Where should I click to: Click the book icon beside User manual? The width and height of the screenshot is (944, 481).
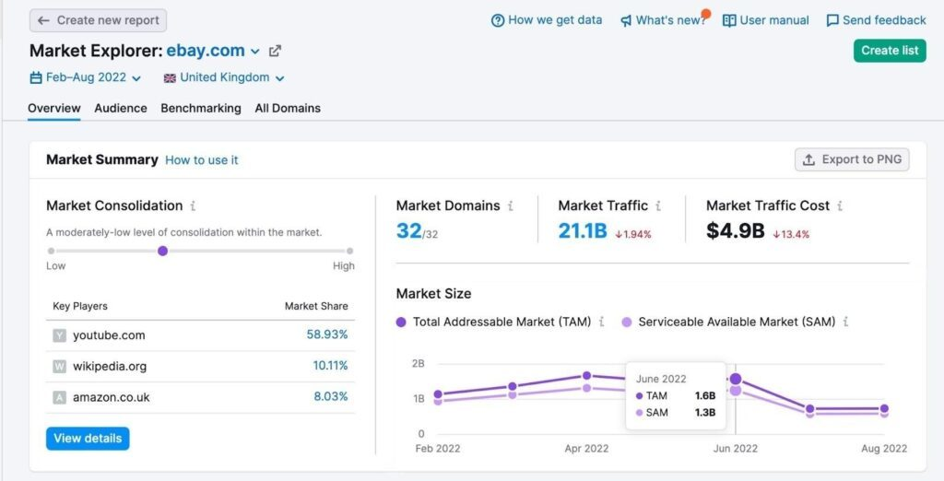tap(729, 20)
